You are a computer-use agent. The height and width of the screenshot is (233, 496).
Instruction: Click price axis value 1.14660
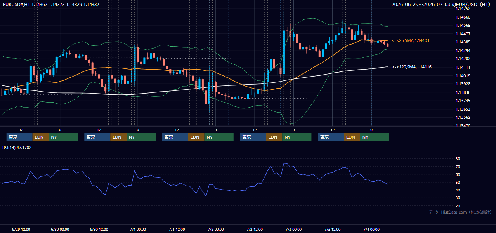point(463,17)
